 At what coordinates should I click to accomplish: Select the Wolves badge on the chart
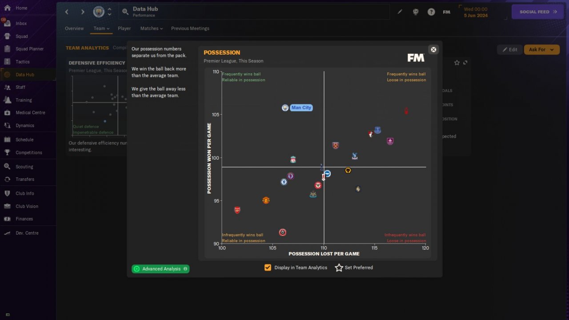(348, 170)
